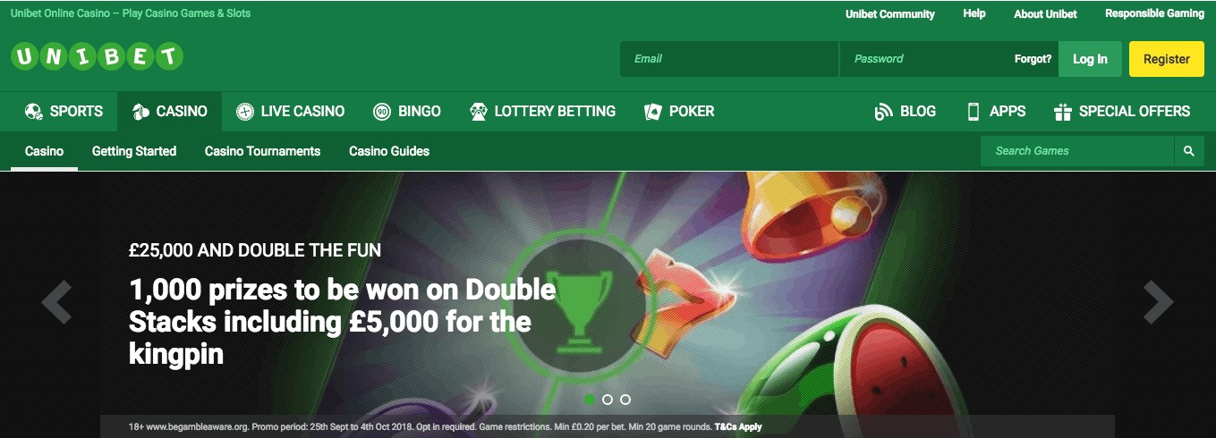The height and width of the screenshot is (438, 1216).
Task: Open Lottery Betting icon
Action: 479,112
